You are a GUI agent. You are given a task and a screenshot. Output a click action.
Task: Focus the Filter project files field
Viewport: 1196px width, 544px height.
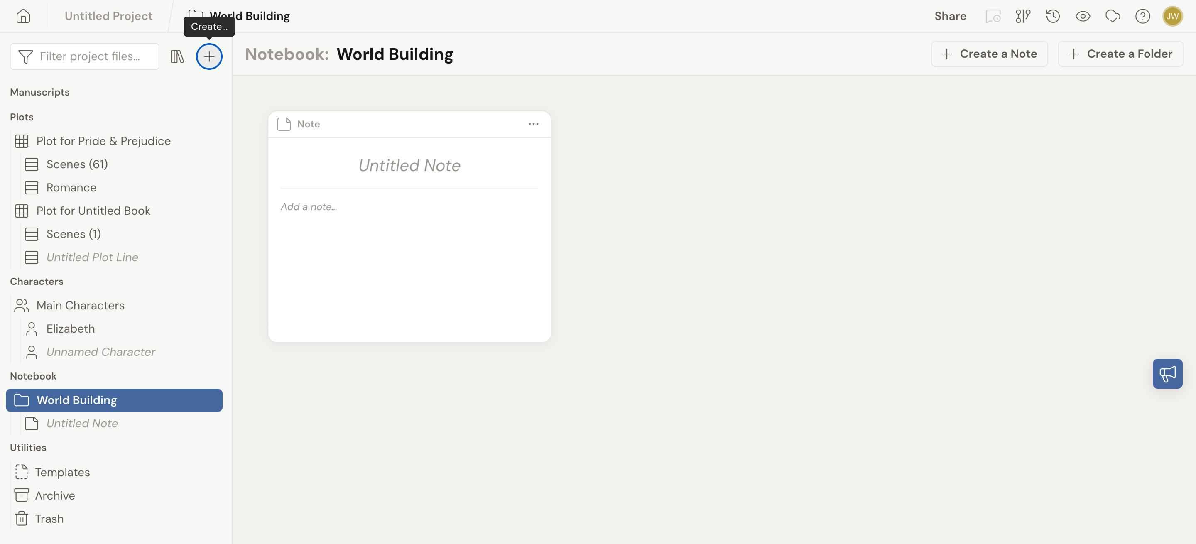click(x=84, y=56)
